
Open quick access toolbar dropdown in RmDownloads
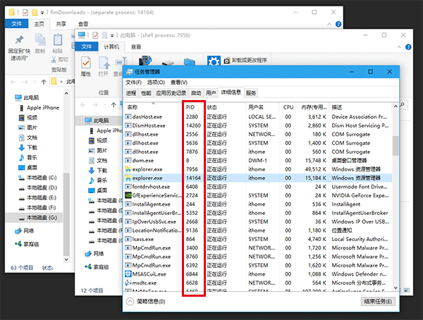[x=42, y=13]
